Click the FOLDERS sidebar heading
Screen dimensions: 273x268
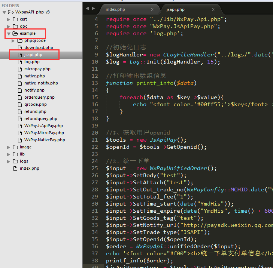(x=10, y=6)
